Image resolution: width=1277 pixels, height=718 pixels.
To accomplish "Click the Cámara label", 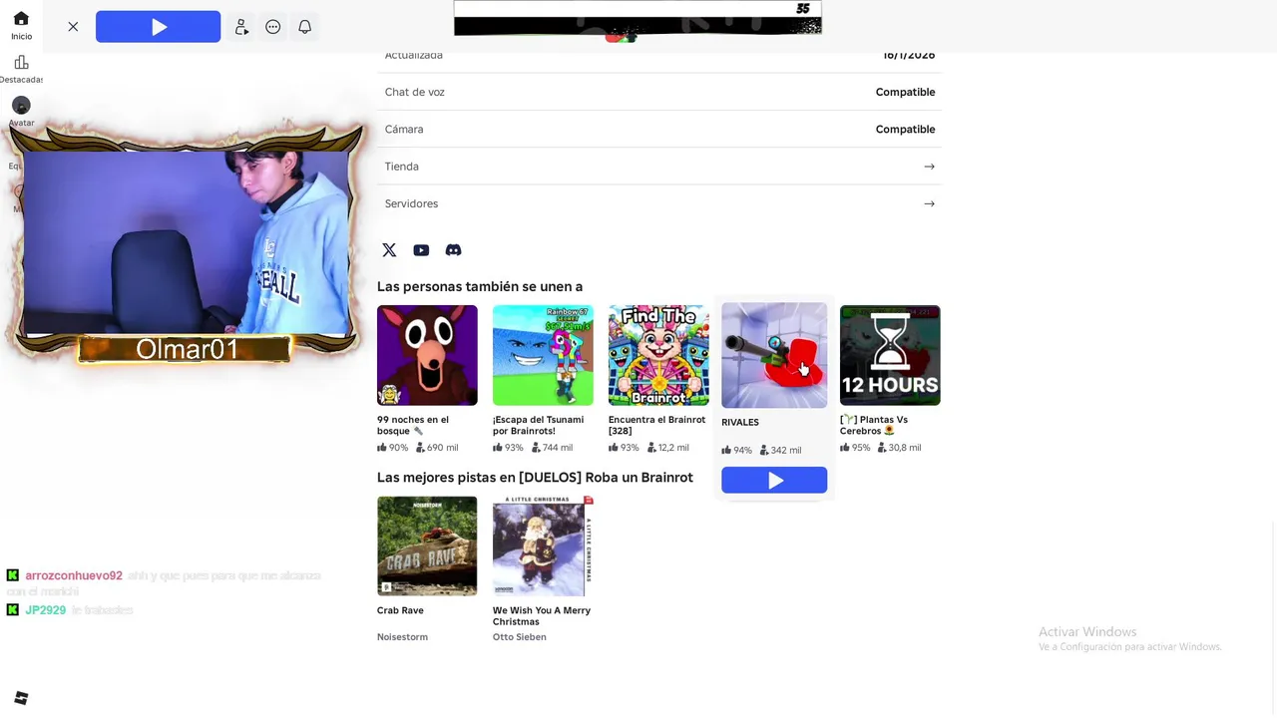I will pyautogui.click(x=404, y=130).
